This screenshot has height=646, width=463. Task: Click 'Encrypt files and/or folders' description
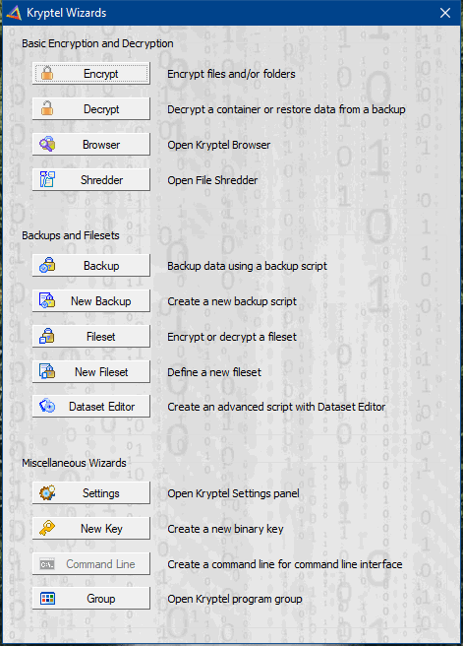[231, 74]
